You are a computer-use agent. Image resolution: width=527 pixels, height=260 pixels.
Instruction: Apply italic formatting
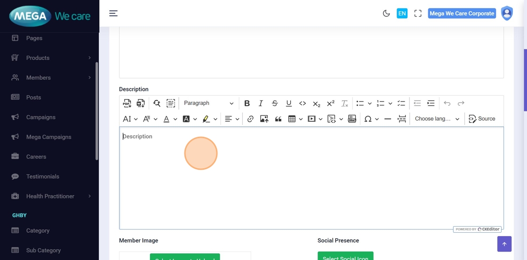pyautogui.click(x=261, y=103)
